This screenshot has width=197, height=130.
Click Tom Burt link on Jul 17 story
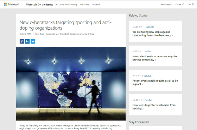click(x=148, y=51)
